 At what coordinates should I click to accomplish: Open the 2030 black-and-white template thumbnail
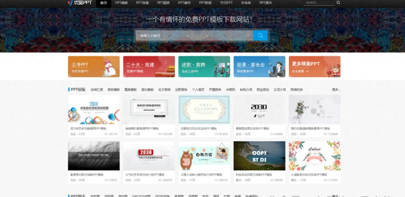coord(259,109)
